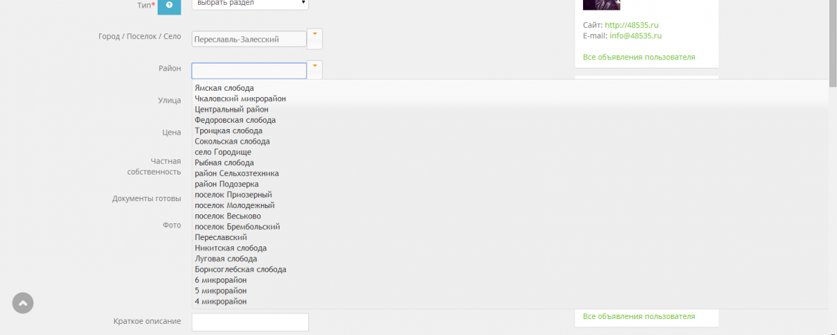Click the 'Цена' field label
837x335 pixels.
pyautogui.click(x=172, y=132)
